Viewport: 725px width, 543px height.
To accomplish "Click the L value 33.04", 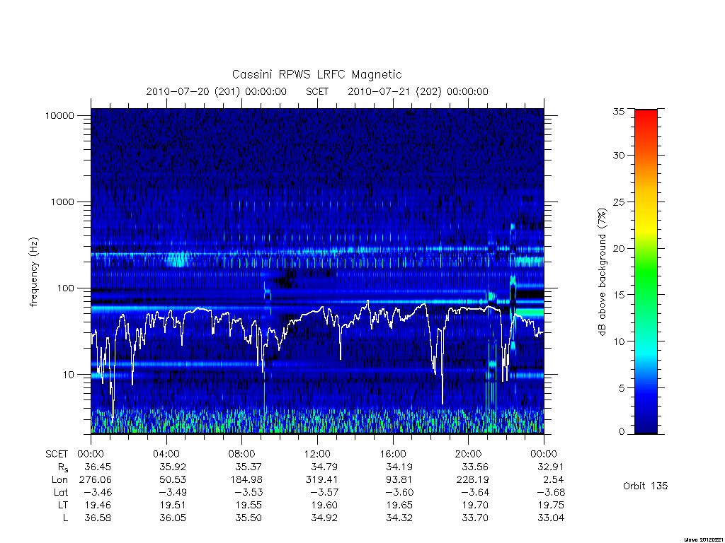I will (551, 518).
